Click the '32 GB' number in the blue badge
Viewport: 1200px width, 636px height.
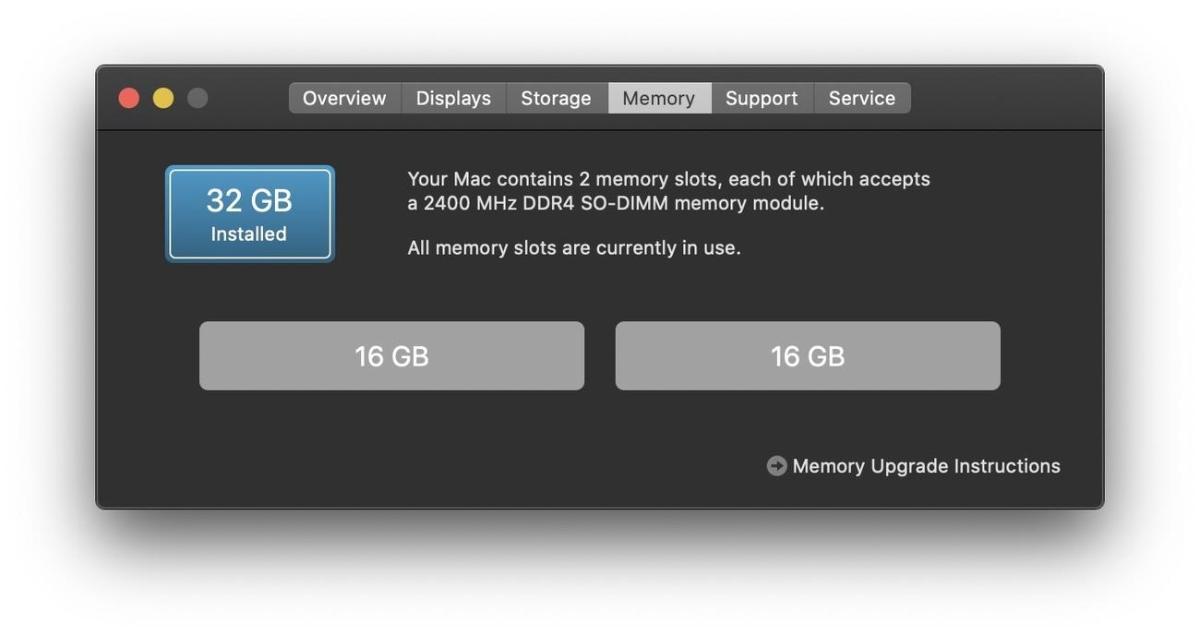249,200
